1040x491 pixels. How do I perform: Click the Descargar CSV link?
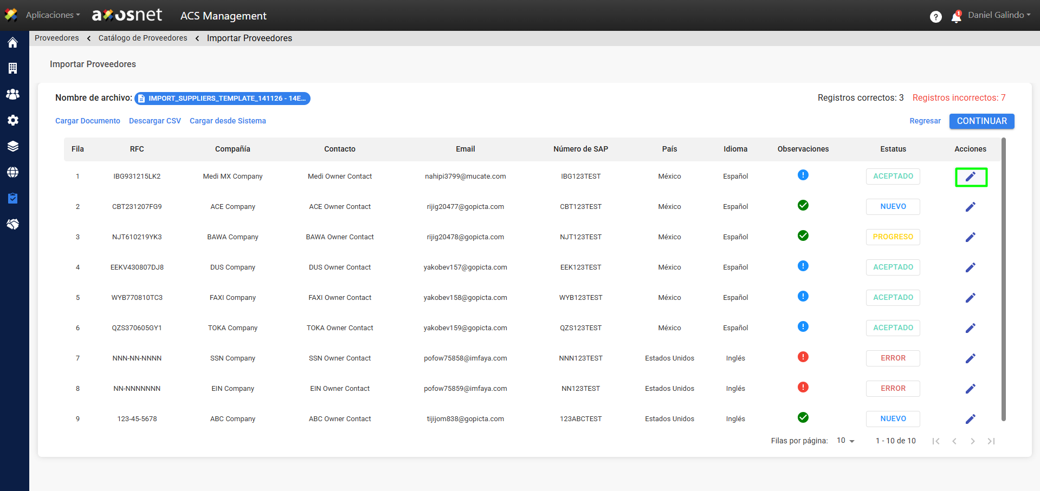tap(154, 121)
